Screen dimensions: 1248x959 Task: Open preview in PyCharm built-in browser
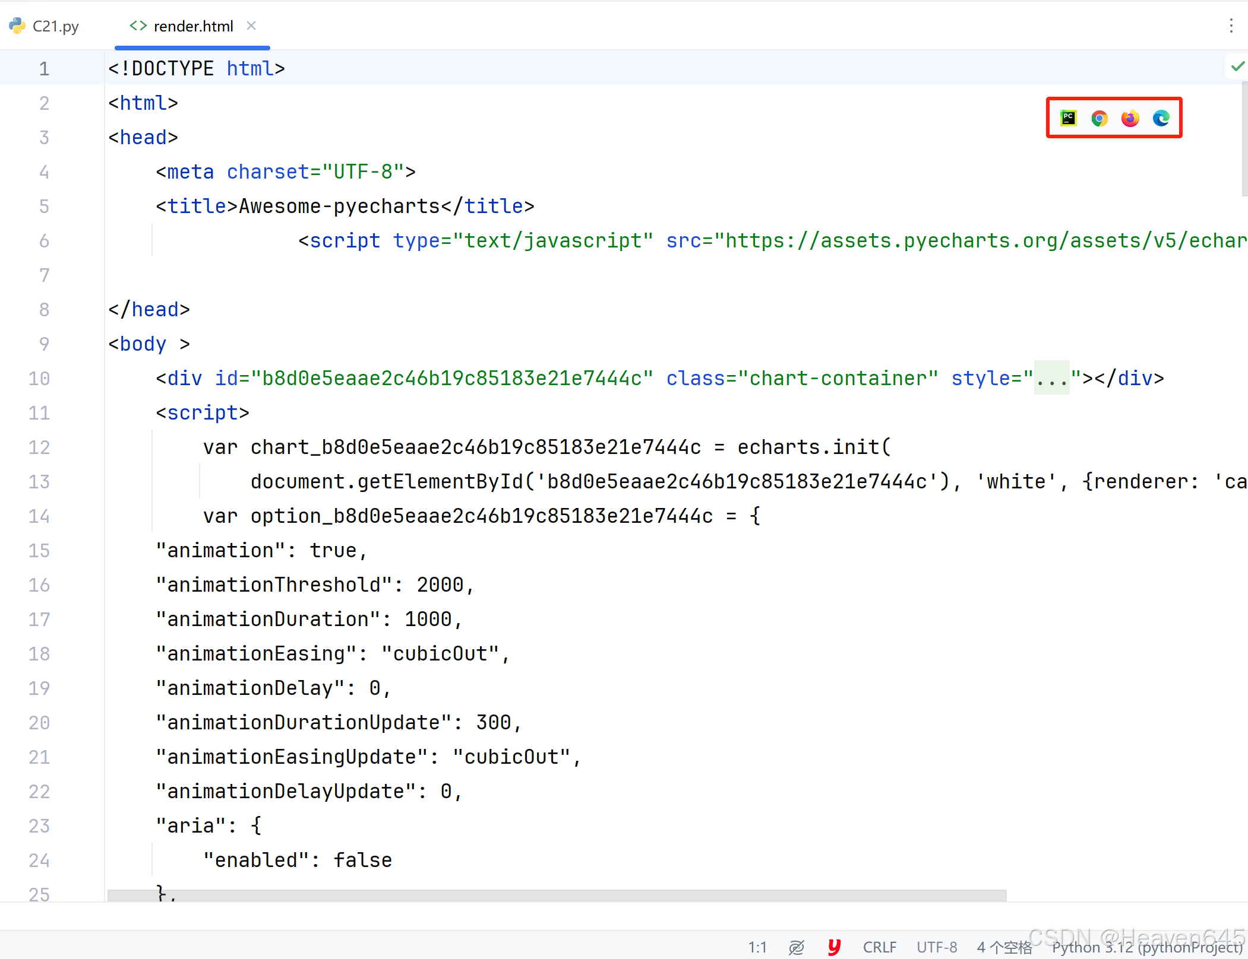1068,118
